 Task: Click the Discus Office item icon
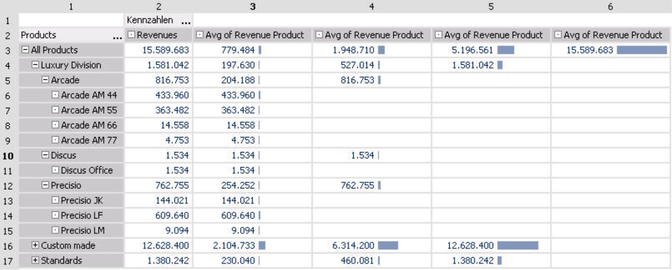(x=55, y=170)
